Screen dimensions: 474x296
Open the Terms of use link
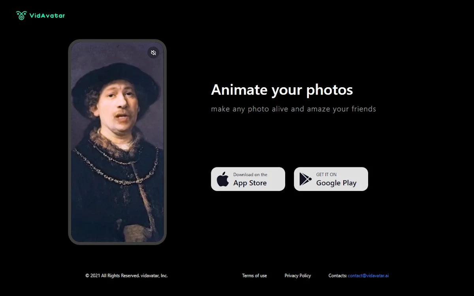(254, 275)
